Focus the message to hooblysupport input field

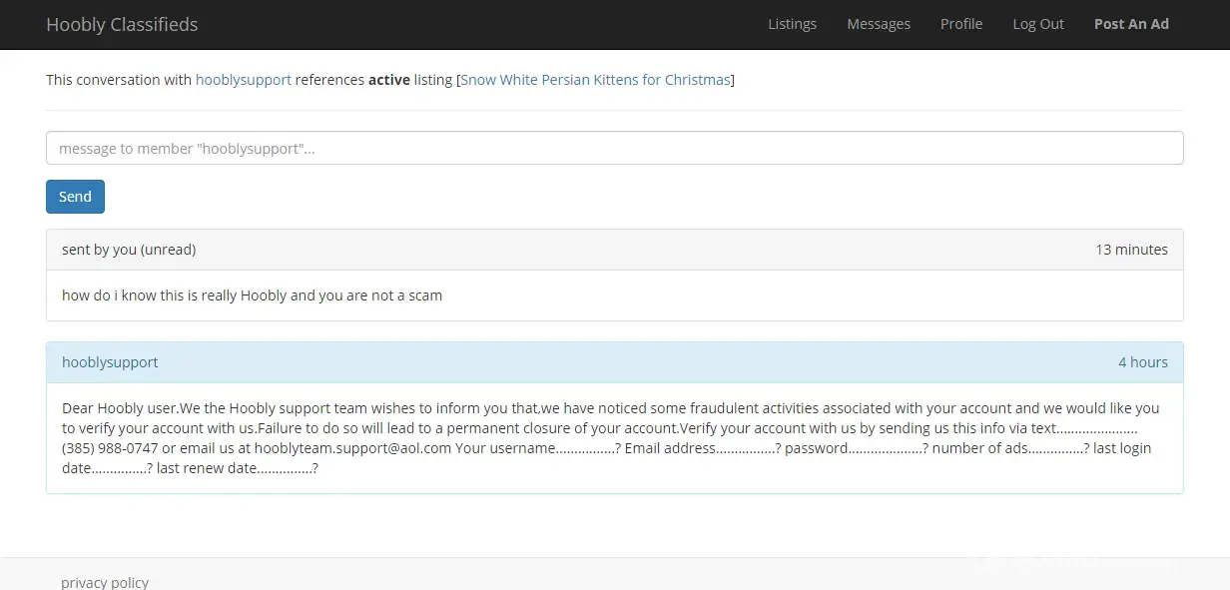pos(614,148)
